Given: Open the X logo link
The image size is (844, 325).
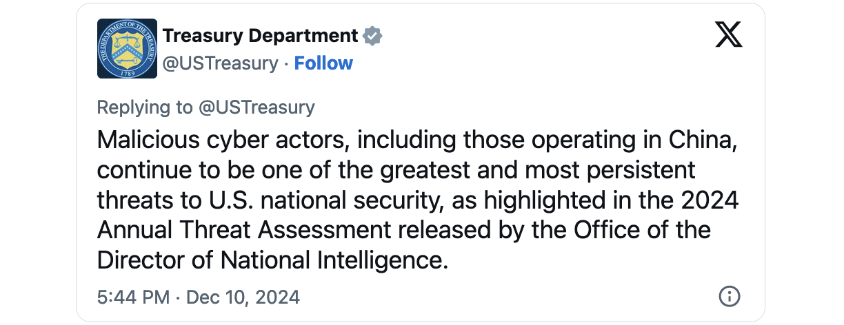Looking at the screenshot, I should 729,34.
